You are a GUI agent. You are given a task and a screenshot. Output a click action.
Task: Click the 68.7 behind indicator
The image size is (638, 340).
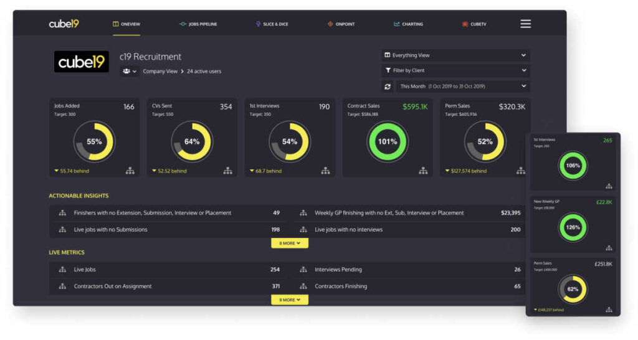tap(265, 171)
